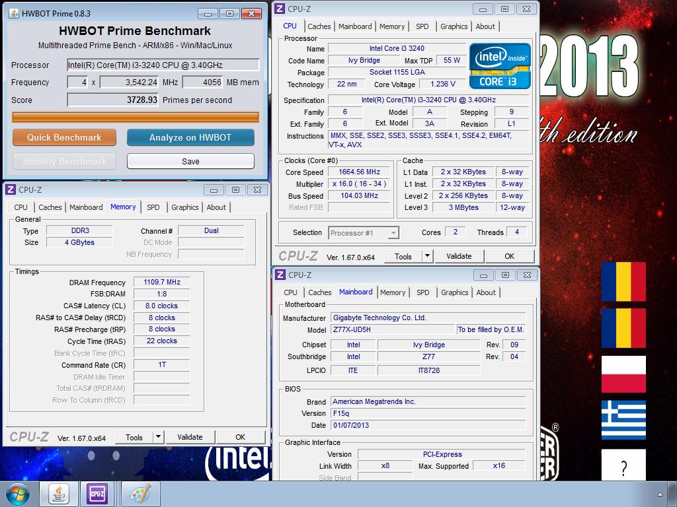The height and width of the screenshot is (507, 677).
Task: Click Analyze on HWBOT button
Action: pos(190,137)
